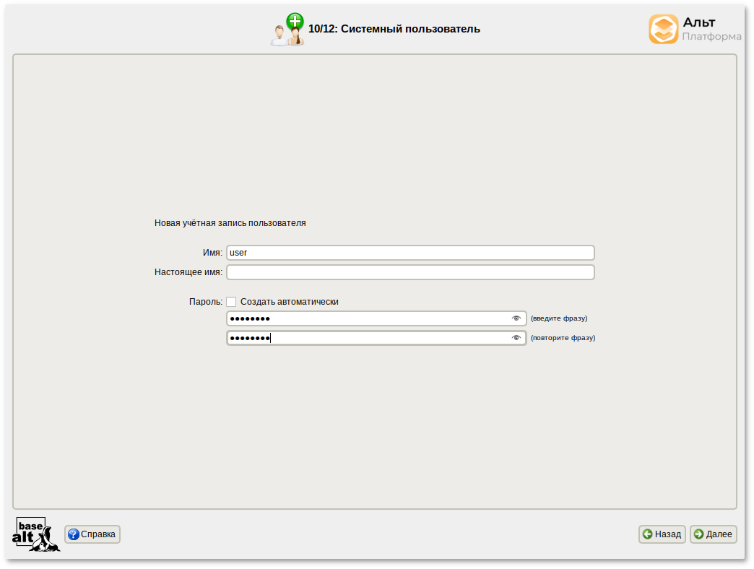Click the green back arrow icon
This screenshot has width=754, height=569.
[x=648, y=534]
